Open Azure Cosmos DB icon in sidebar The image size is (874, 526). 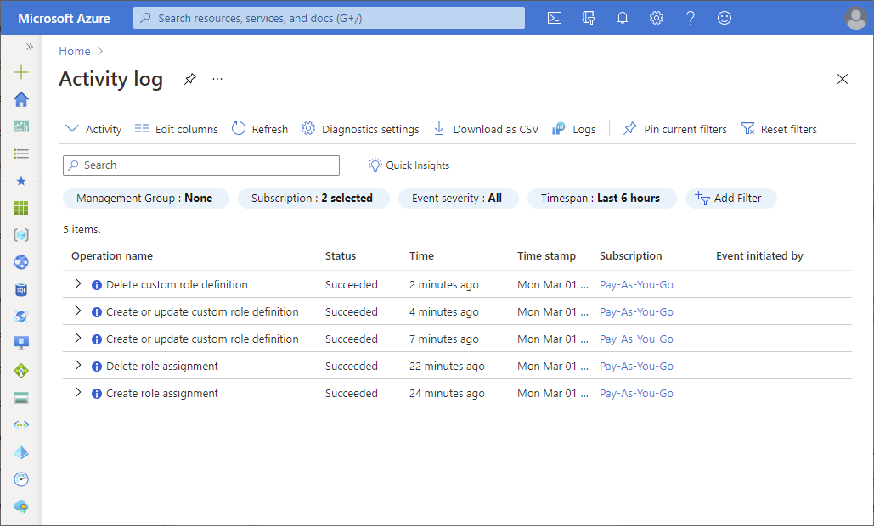pyautogui.click(x=21, y=316)
